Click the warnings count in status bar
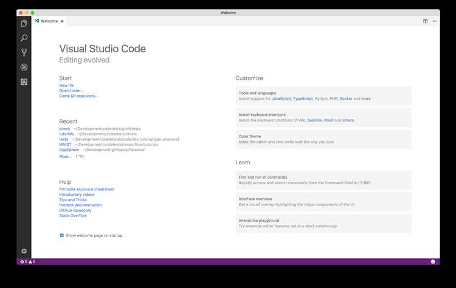Viewport: 456px width, 288px height. [32, 261]
